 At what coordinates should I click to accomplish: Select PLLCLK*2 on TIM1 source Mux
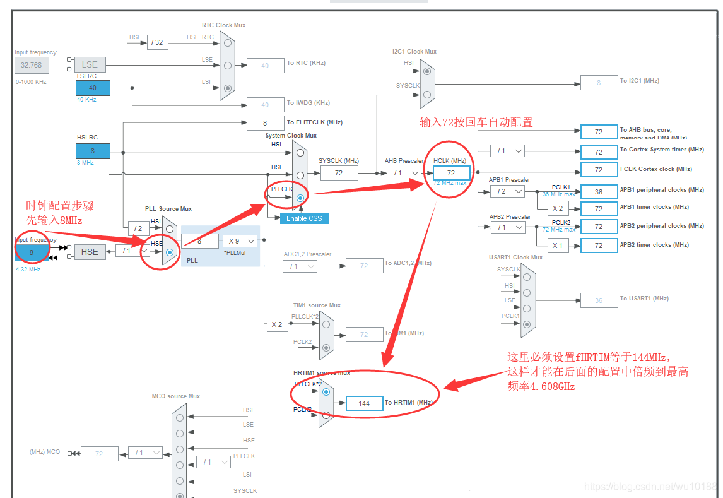tap(326, 324)
